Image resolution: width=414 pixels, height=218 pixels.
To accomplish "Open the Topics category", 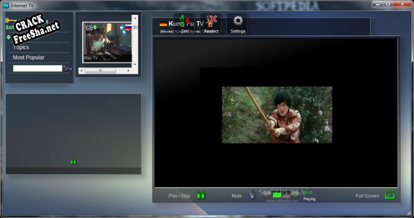I will tap(21, 47).
